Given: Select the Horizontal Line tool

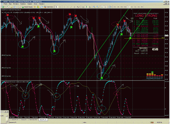Looking at the screenshot, I should pyautogui.click(x=68, y=7).
